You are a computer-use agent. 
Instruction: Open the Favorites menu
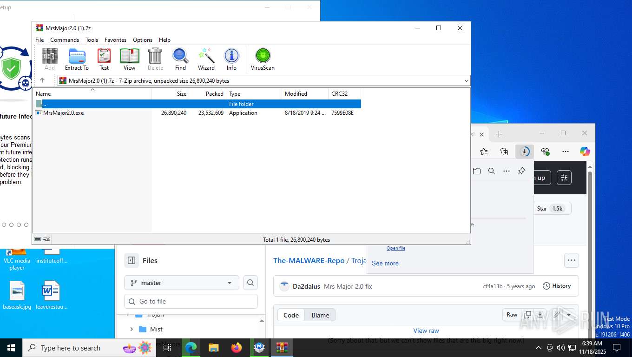point(115,40)
